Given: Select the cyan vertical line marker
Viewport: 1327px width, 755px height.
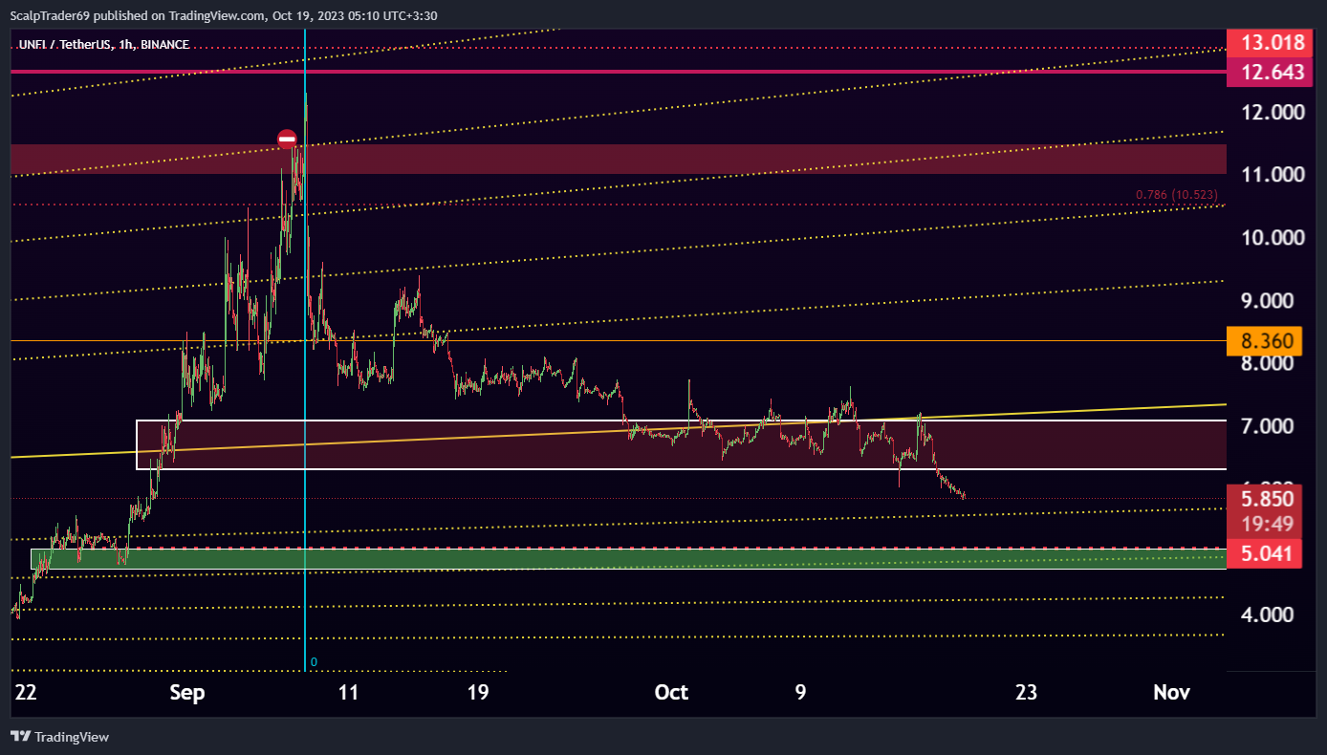Looking at the screenshot, I should [305, 349].
